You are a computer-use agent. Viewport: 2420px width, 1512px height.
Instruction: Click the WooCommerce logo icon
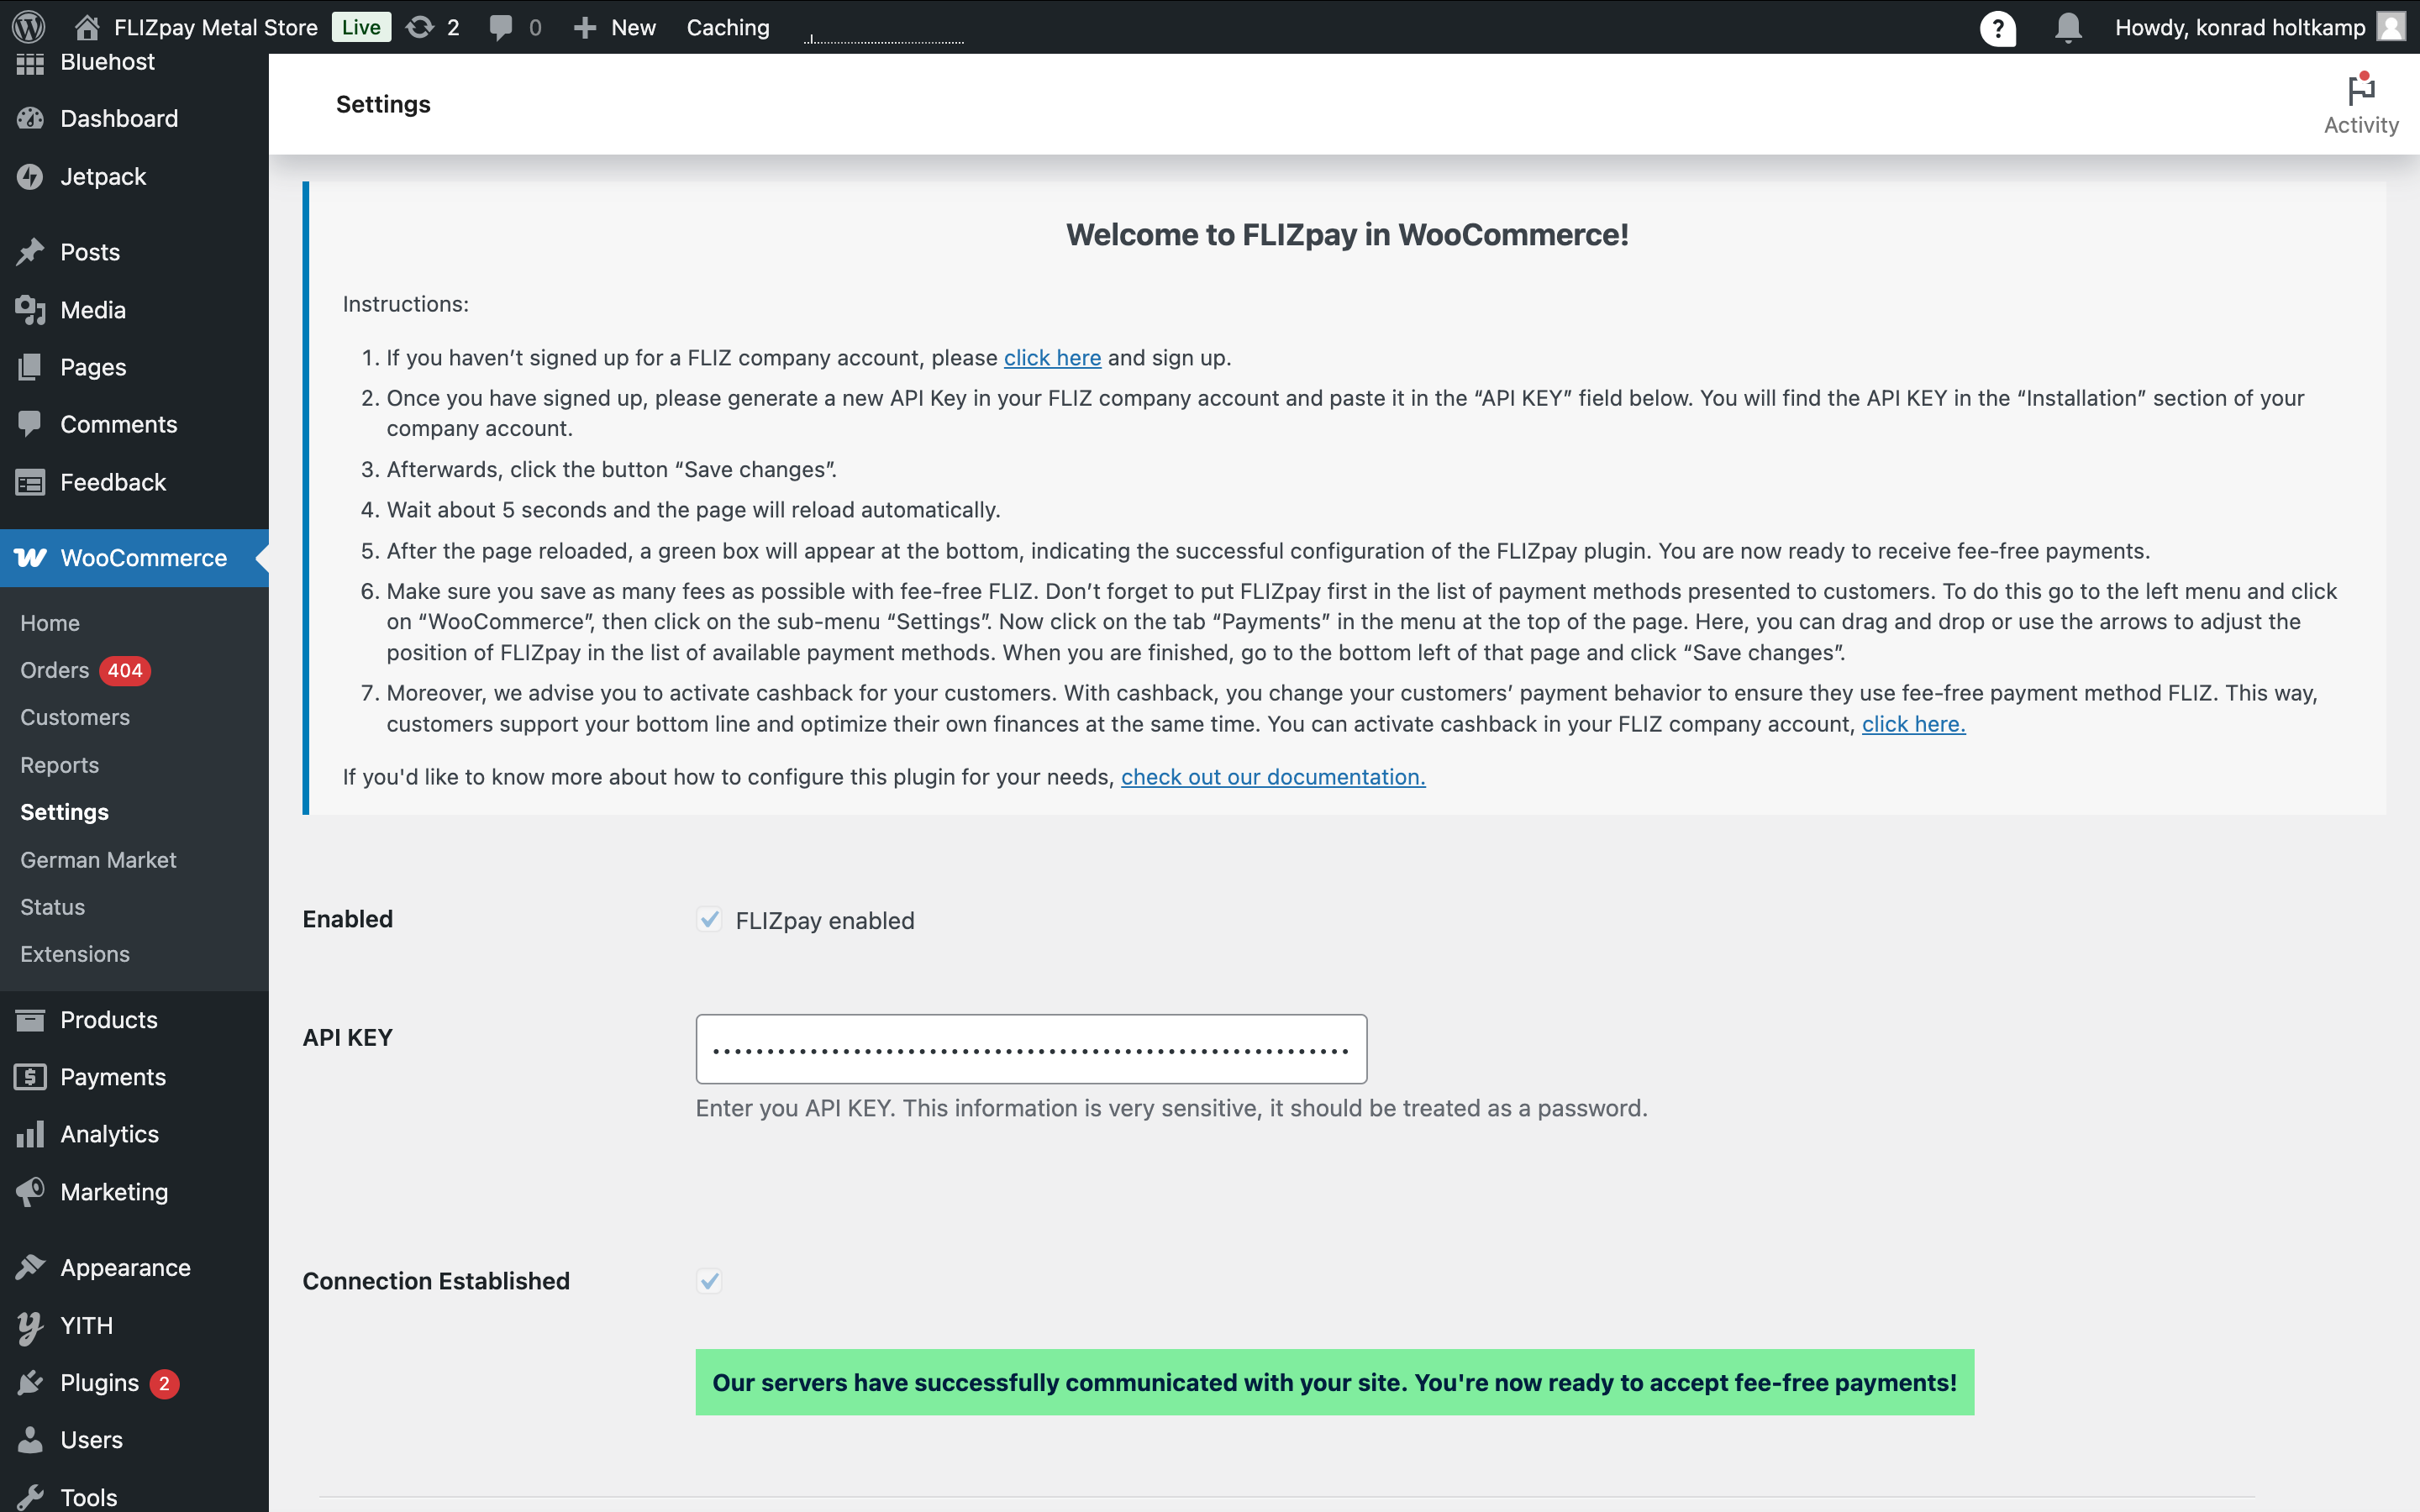click(30, 558)
